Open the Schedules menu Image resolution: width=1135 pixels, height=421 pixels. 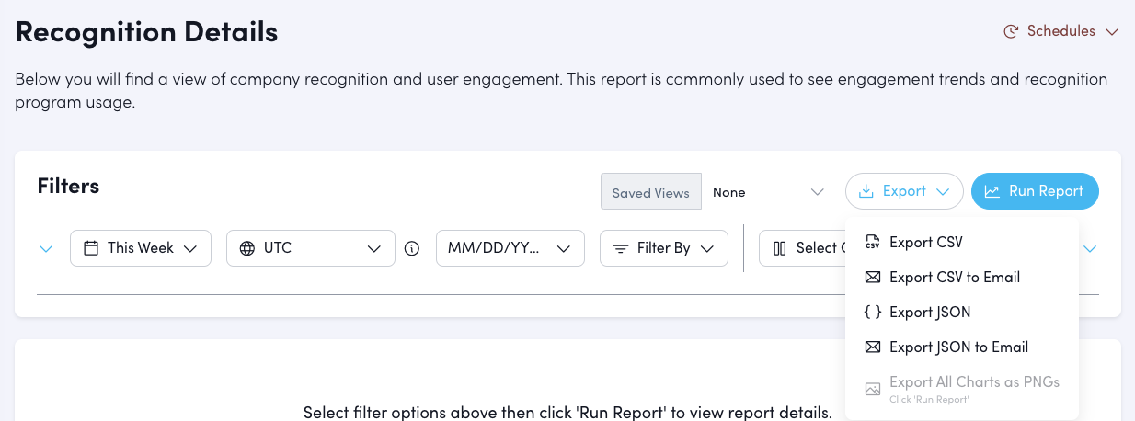click(1060, 31)
